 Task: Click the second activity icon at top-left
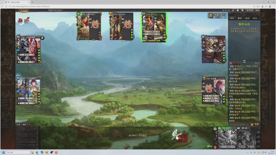pos(27,20)
